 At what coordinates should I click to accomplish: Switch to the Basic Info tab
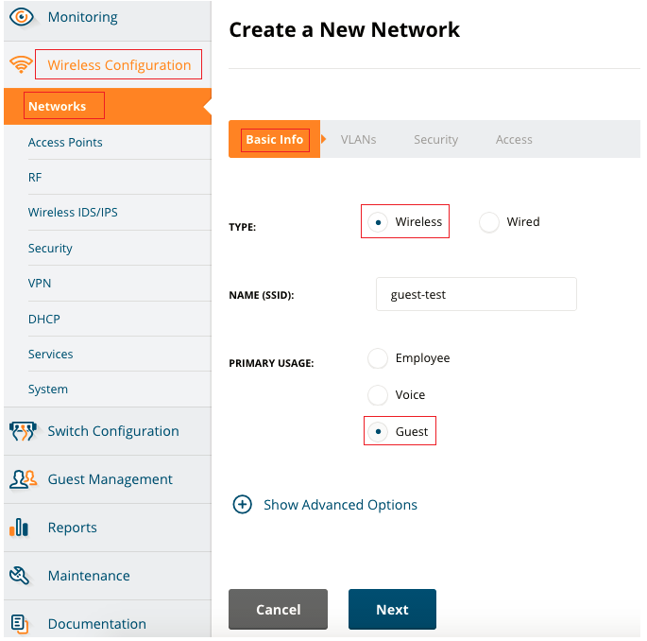pyautogui.click(x=275, y=139)
